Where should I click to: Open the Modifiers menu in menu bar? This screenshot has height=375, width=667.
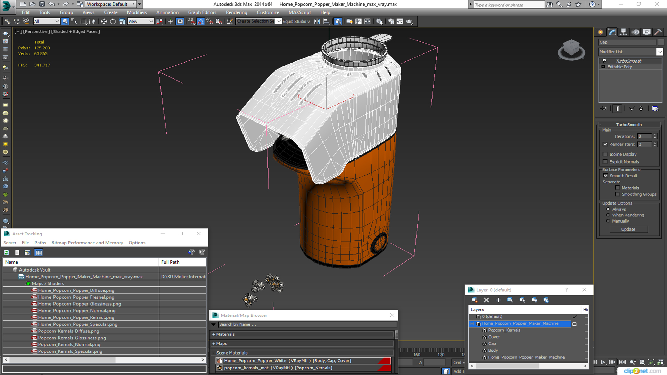pos(138,12)
